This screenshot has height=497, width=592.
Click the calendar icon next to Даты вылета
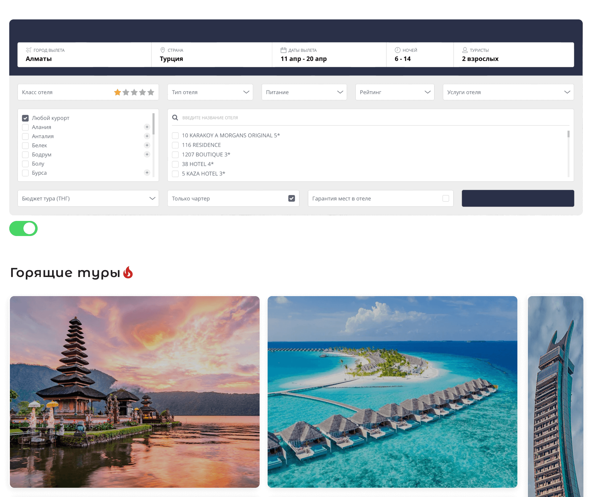pos(283,50)
